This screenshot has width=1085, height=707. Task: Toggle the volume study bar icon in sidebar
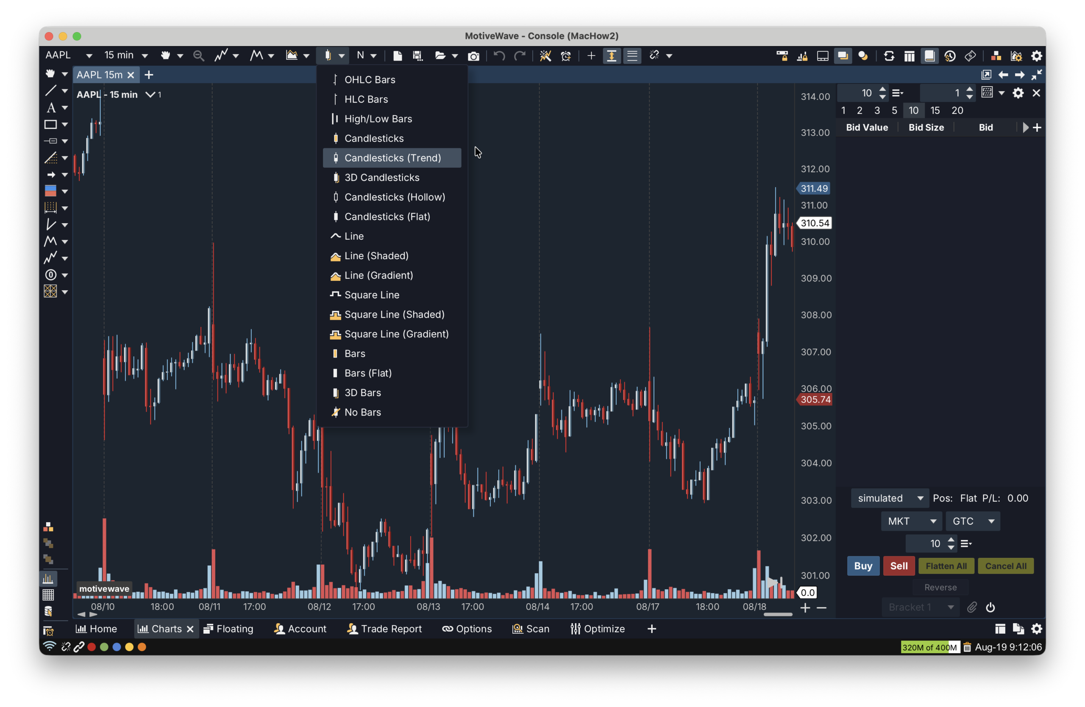point(48,579)
